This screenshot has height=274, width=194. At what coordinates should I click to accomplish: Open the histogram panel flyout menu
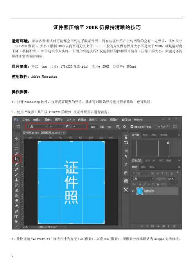[179, 135]
